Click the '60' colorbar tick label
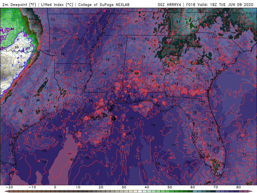Viewport: 257px width, 193px height. coord(193,187)
